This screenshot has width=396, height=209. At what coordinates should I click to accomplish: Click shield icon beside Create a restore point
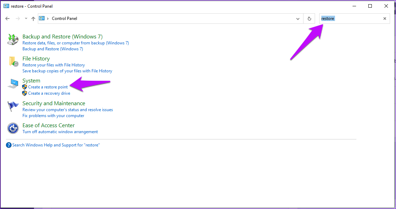point(25,87)
